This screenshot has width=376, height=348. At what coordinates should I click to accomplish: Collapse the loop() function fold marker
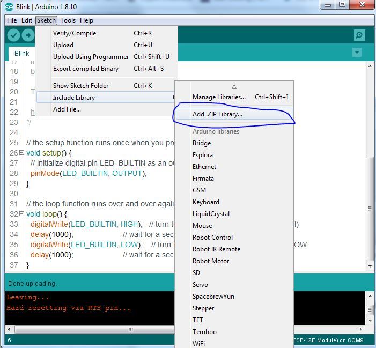tap(21, 213)
